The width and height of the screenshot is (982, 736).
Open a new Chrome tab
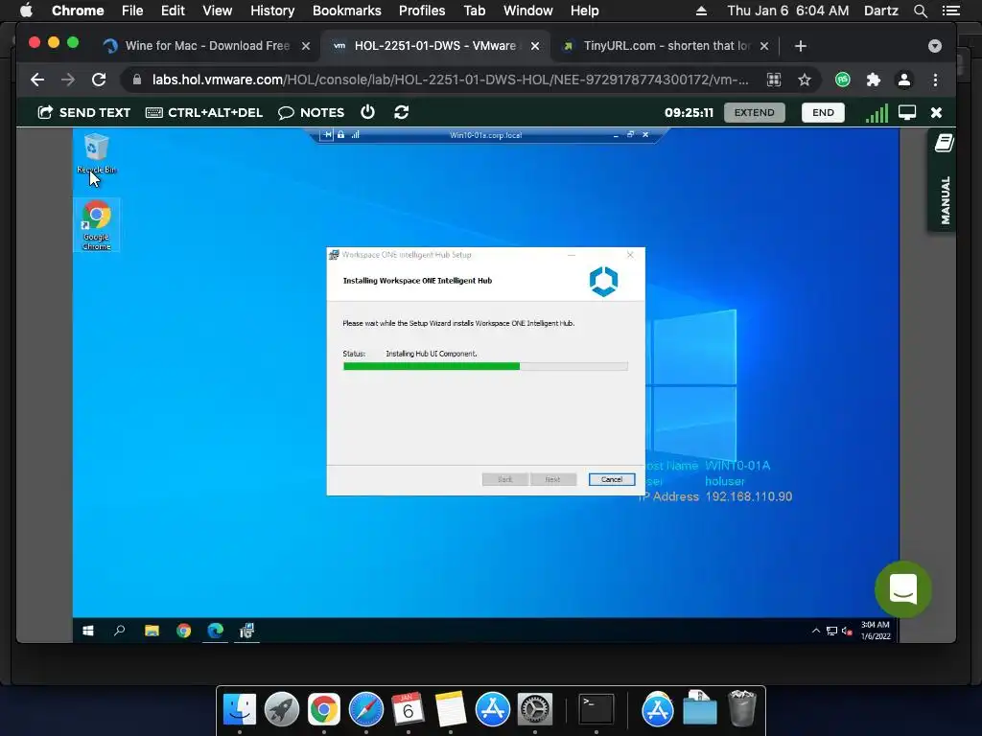click(800, 46)
